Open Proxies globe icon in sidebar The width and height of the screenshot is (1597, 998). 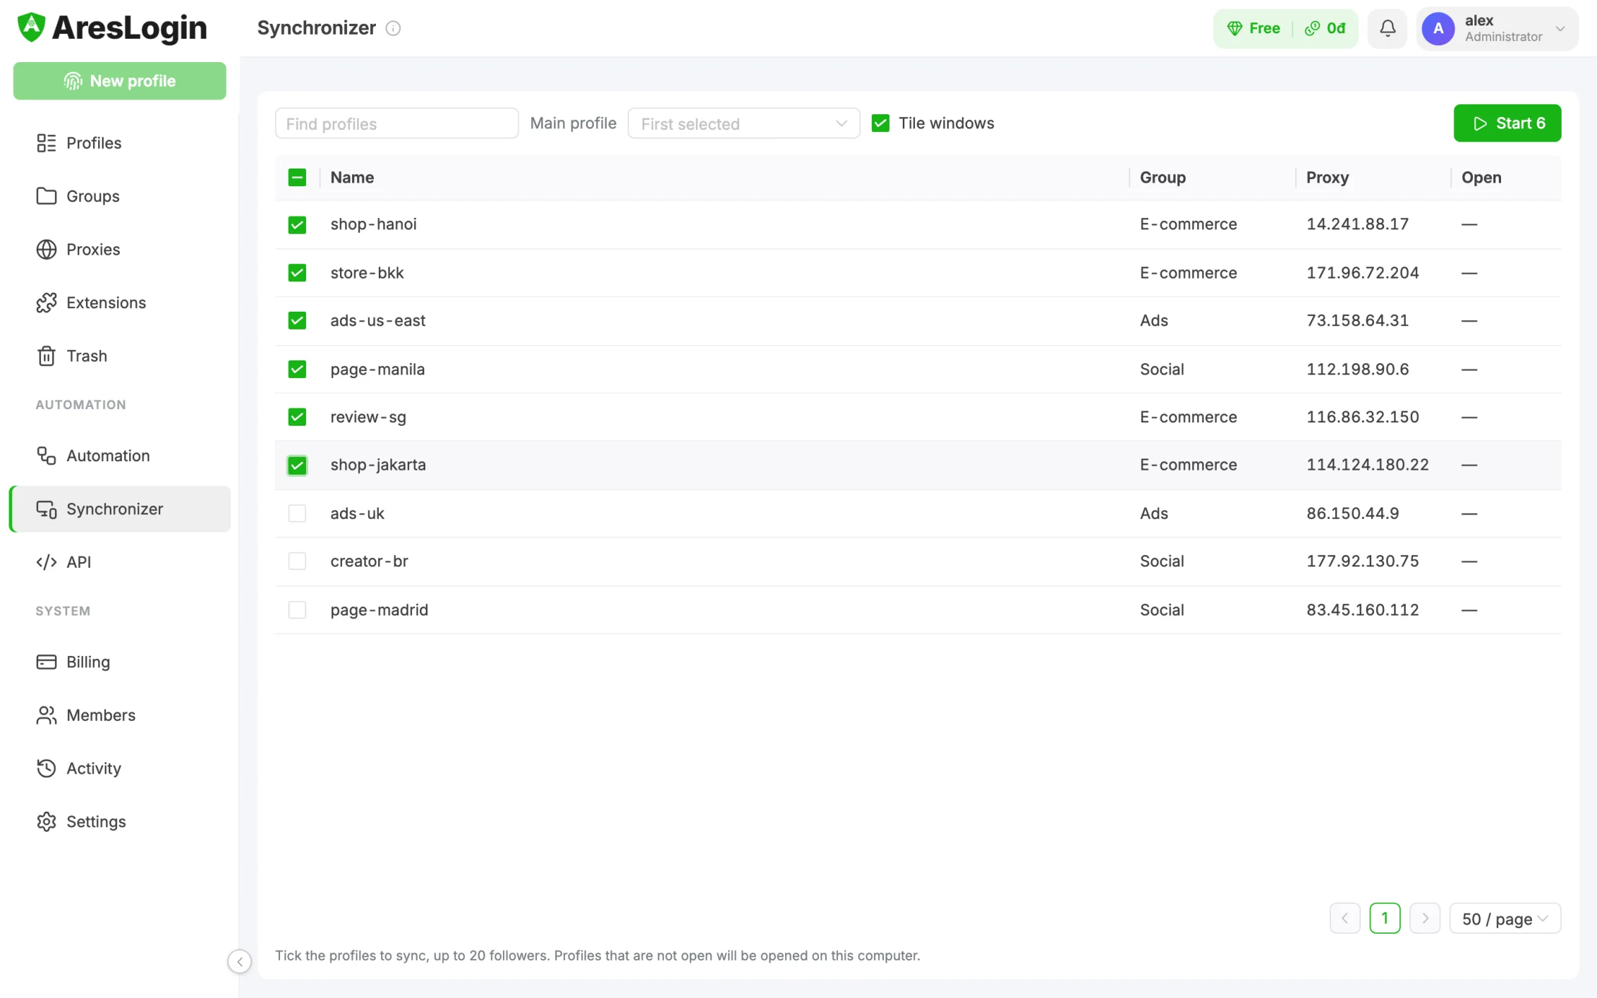47,250
